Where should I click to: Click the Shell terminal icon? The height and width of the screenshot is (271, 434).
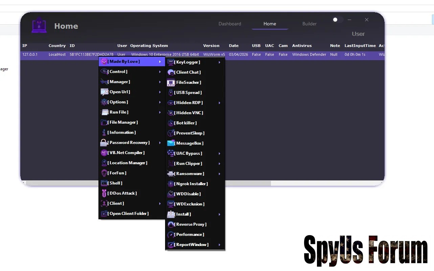pyautogui.click(x=104, y=183)
